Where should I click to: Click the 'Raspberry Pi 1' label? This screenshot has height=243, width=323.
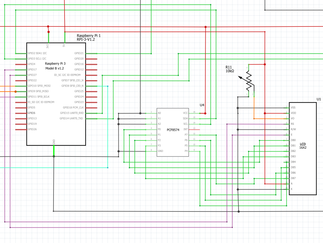coord(88,35)
